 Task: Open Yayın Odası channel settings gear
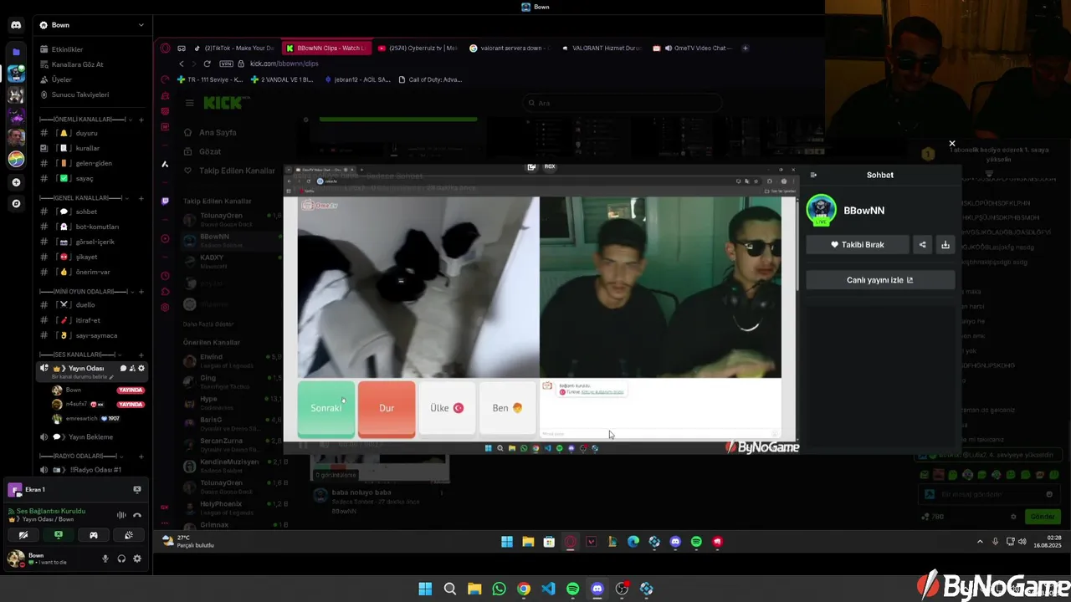point(141,368)
